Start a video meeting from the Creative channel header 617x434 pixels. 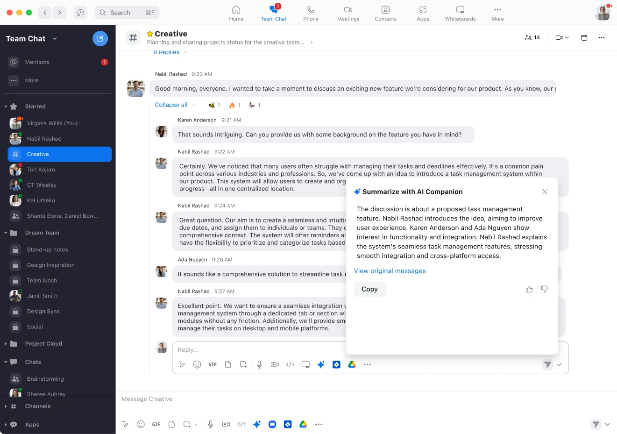click(559, 37)
